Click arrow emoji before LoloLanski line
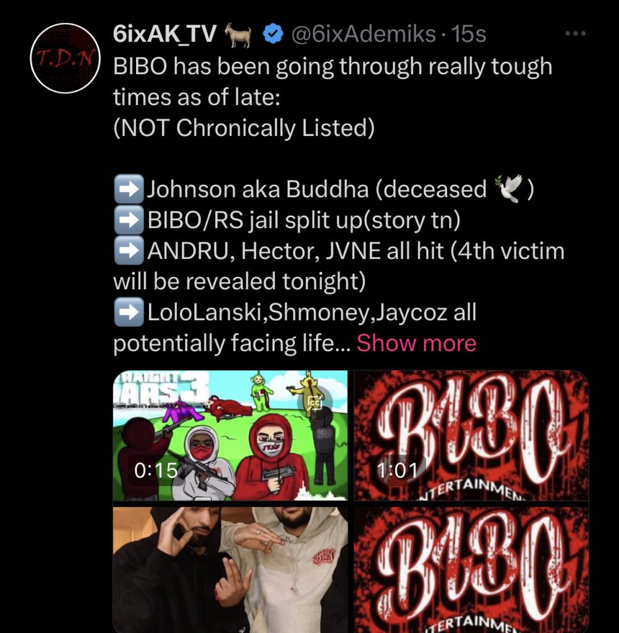This screenshot has height=633, width=619. pos(129,312)
